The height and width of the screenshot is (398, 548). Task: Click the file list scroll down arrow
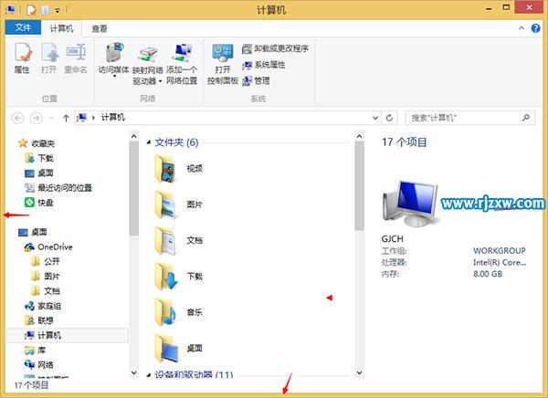pos(359,372)
